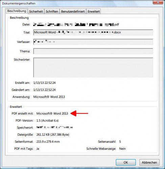Select the Beschreibung tab
Screen dimensions: 165x169
(17, 11)
